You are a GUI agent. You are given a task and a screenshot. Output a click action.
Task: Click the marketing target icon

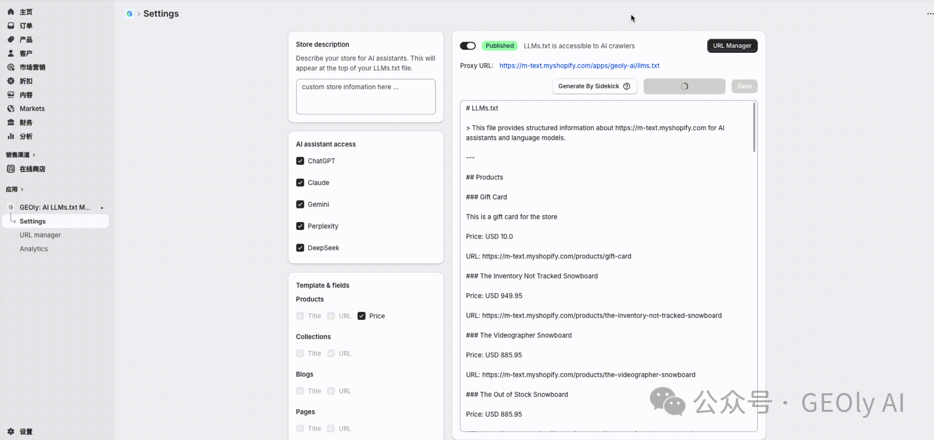coord(11,67)
